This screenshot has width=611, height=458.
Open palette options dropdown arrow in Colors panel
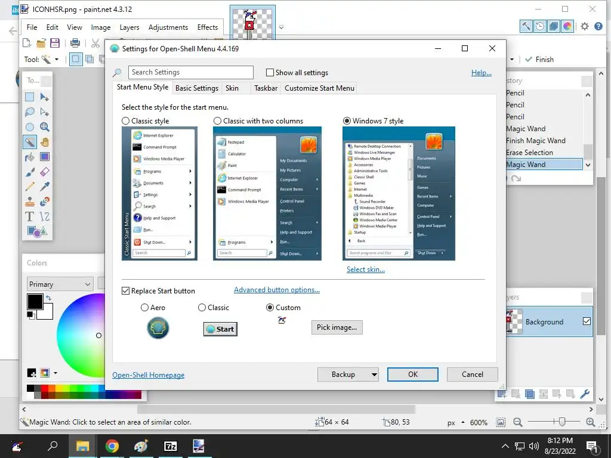coord(55,373)
